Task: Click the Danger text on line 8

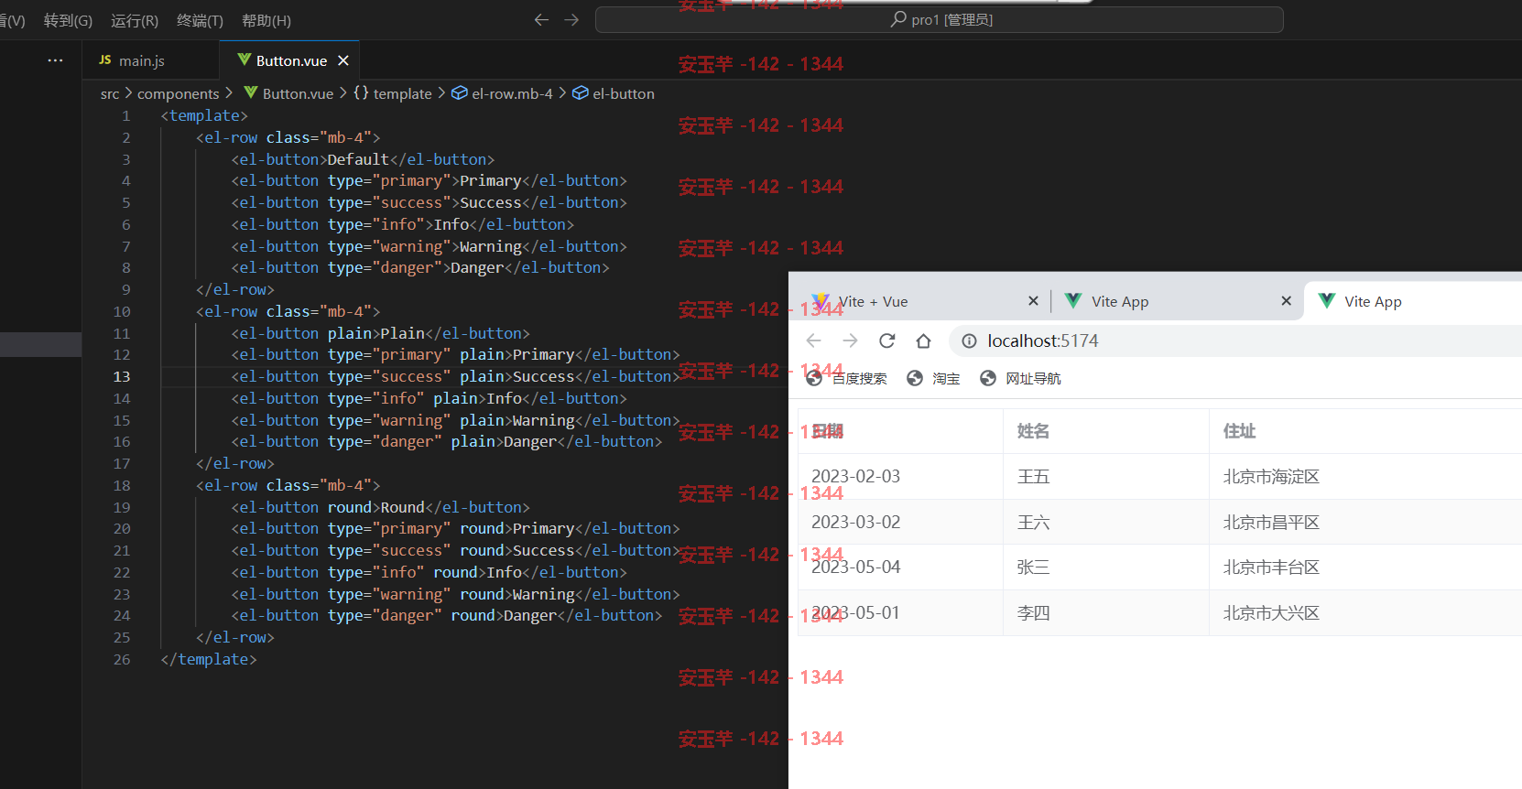Action: [x=477, y=267]
